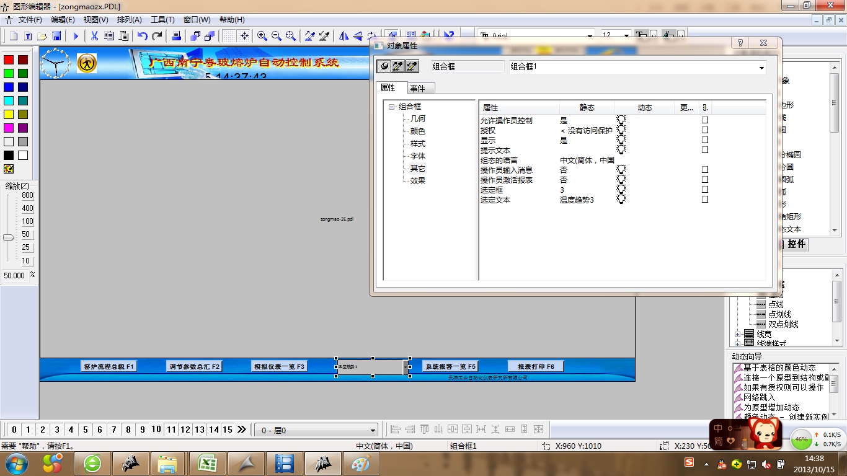This screenshot has height=476, width=847.
Task: Select the 系统报警一览 F5 button on the canvas
Action: (450, 366)
